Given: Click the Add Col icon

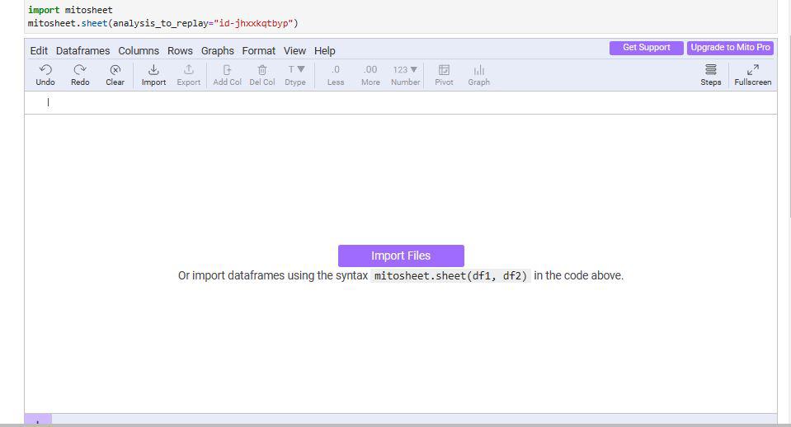Looking at the screenshot, I should 227,75.
